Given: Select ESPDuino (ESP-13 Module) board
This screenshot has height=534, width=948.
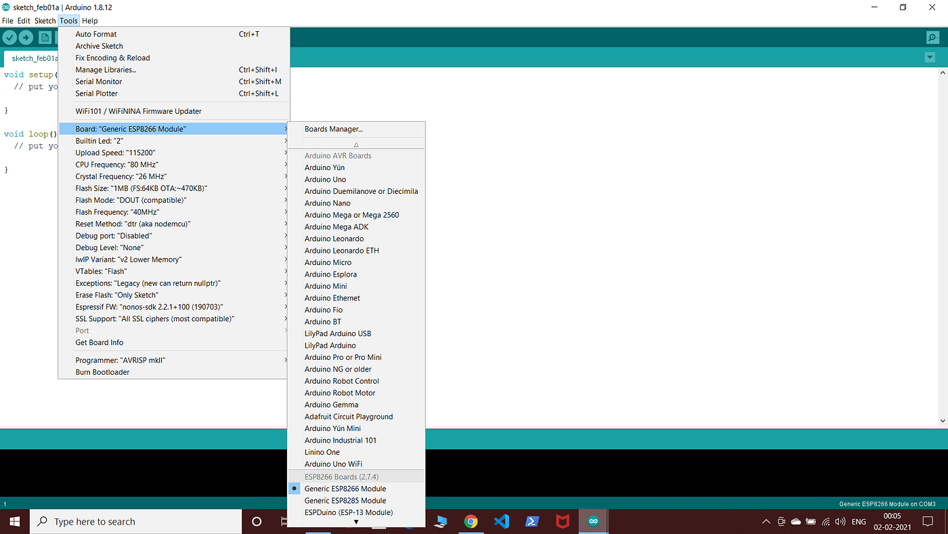Looking at the screenshot, I should tap(356, 512).
